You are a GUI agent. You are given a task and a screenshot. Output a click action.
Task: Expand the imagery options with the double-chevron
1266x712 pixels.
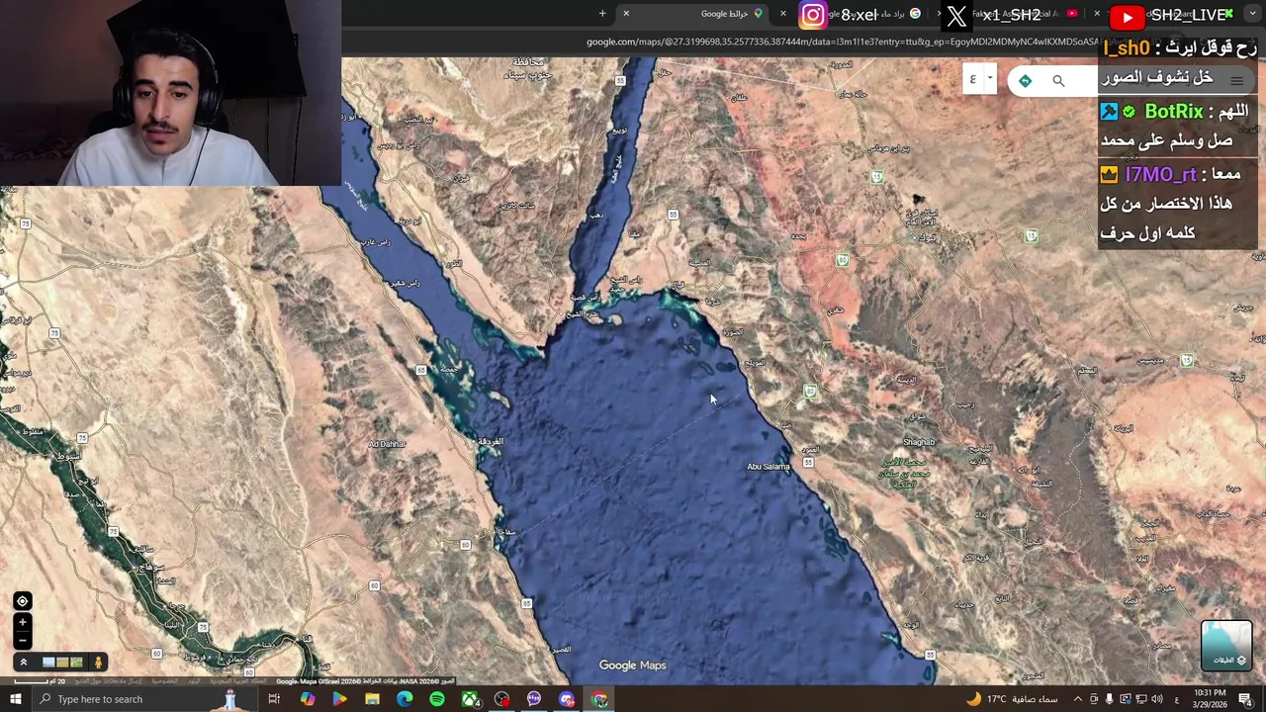23,663
